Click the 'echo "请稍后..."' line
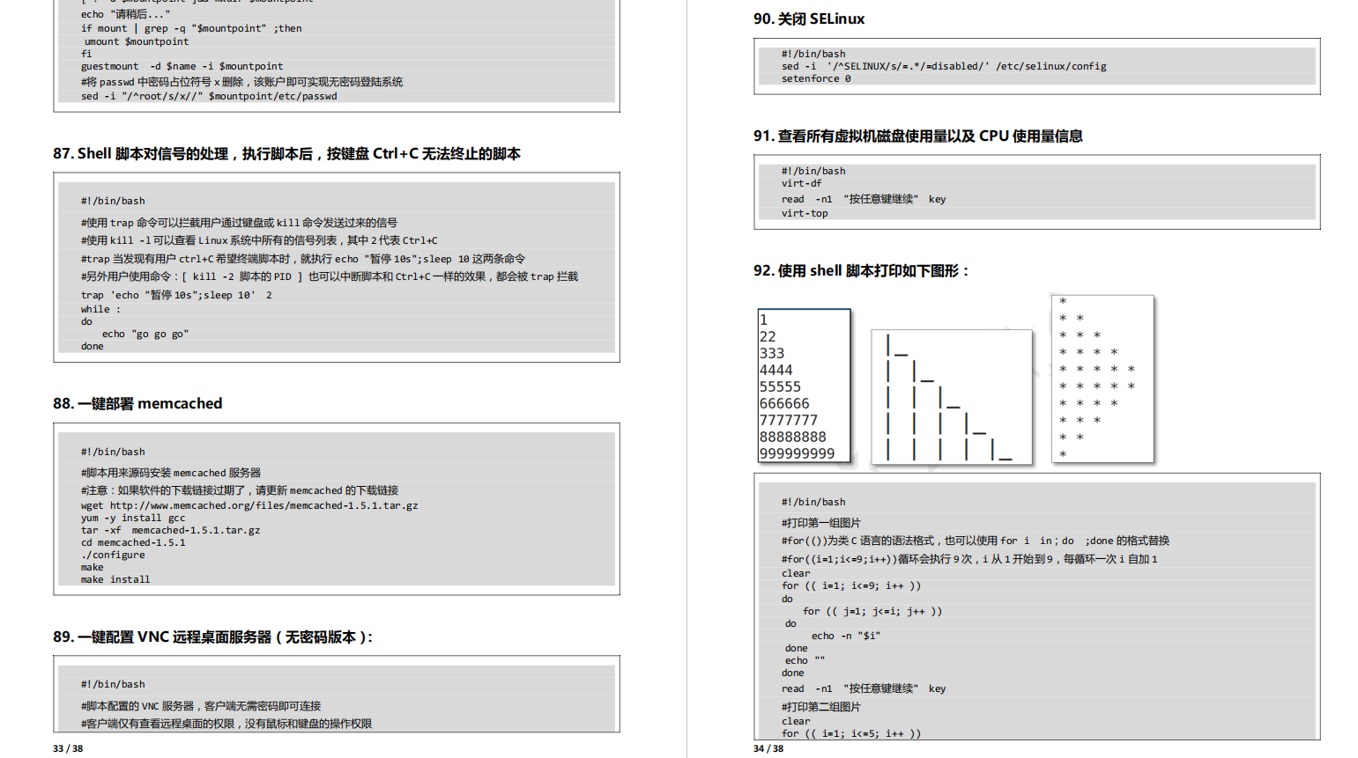The image size is (1358, 758). (125, 14)
